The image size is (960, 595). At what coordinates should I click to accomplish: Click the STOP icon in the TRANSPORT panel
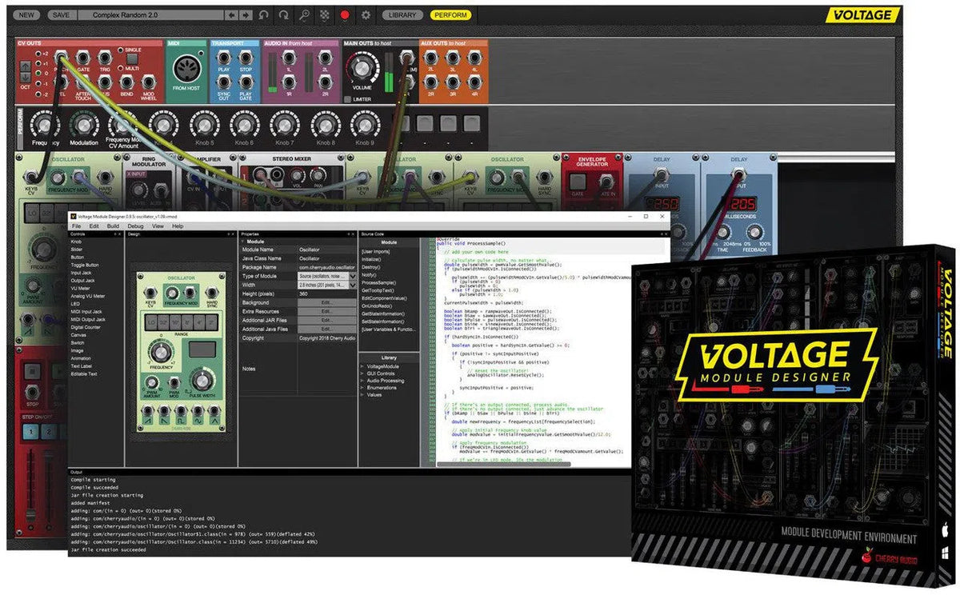pyautogui.click(x=245, y=58)
